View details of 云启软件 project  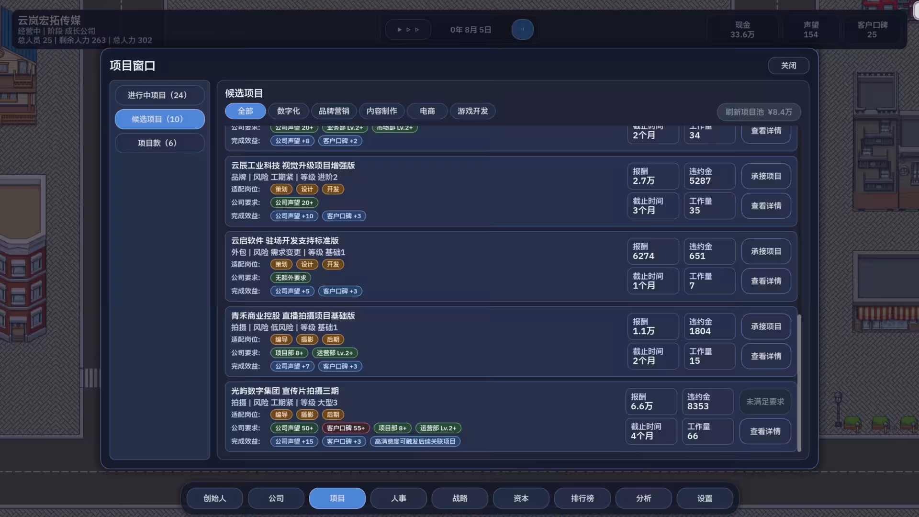(766, 281)
